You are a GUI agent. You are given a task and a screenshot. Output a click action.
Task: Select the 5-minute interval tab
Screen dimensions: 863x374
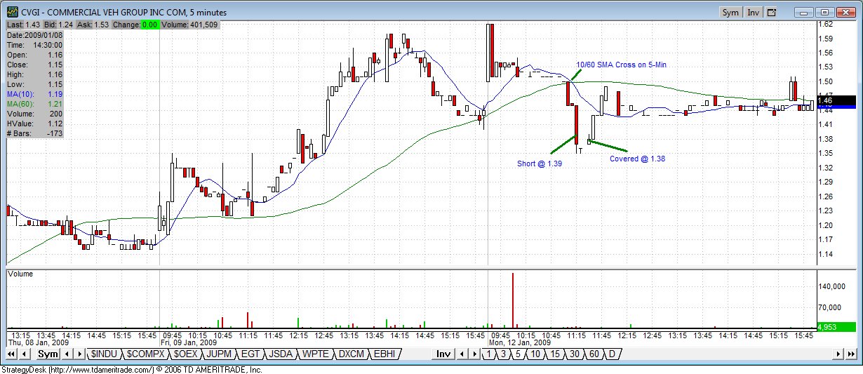coord(519,354)
